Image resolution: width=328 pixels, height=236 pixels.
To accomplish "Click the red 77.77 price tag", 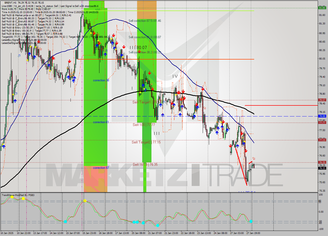I will (x=322, y=123).
